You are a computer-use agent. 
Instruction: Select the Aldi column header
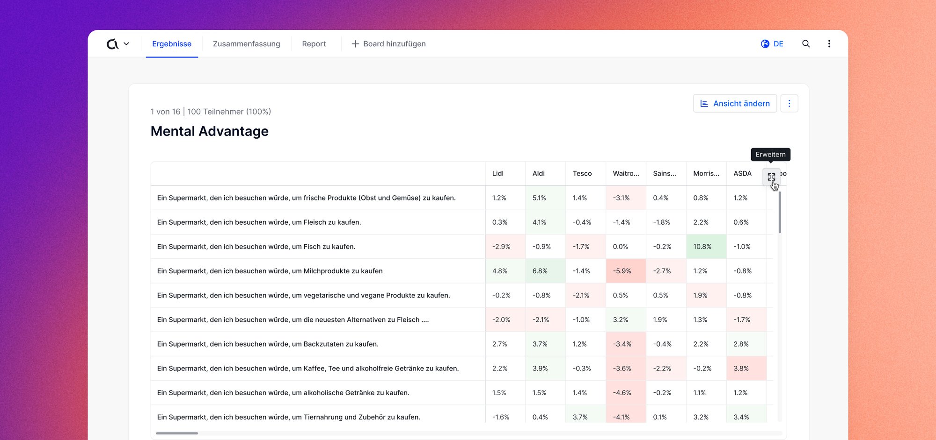coord(546,173)
